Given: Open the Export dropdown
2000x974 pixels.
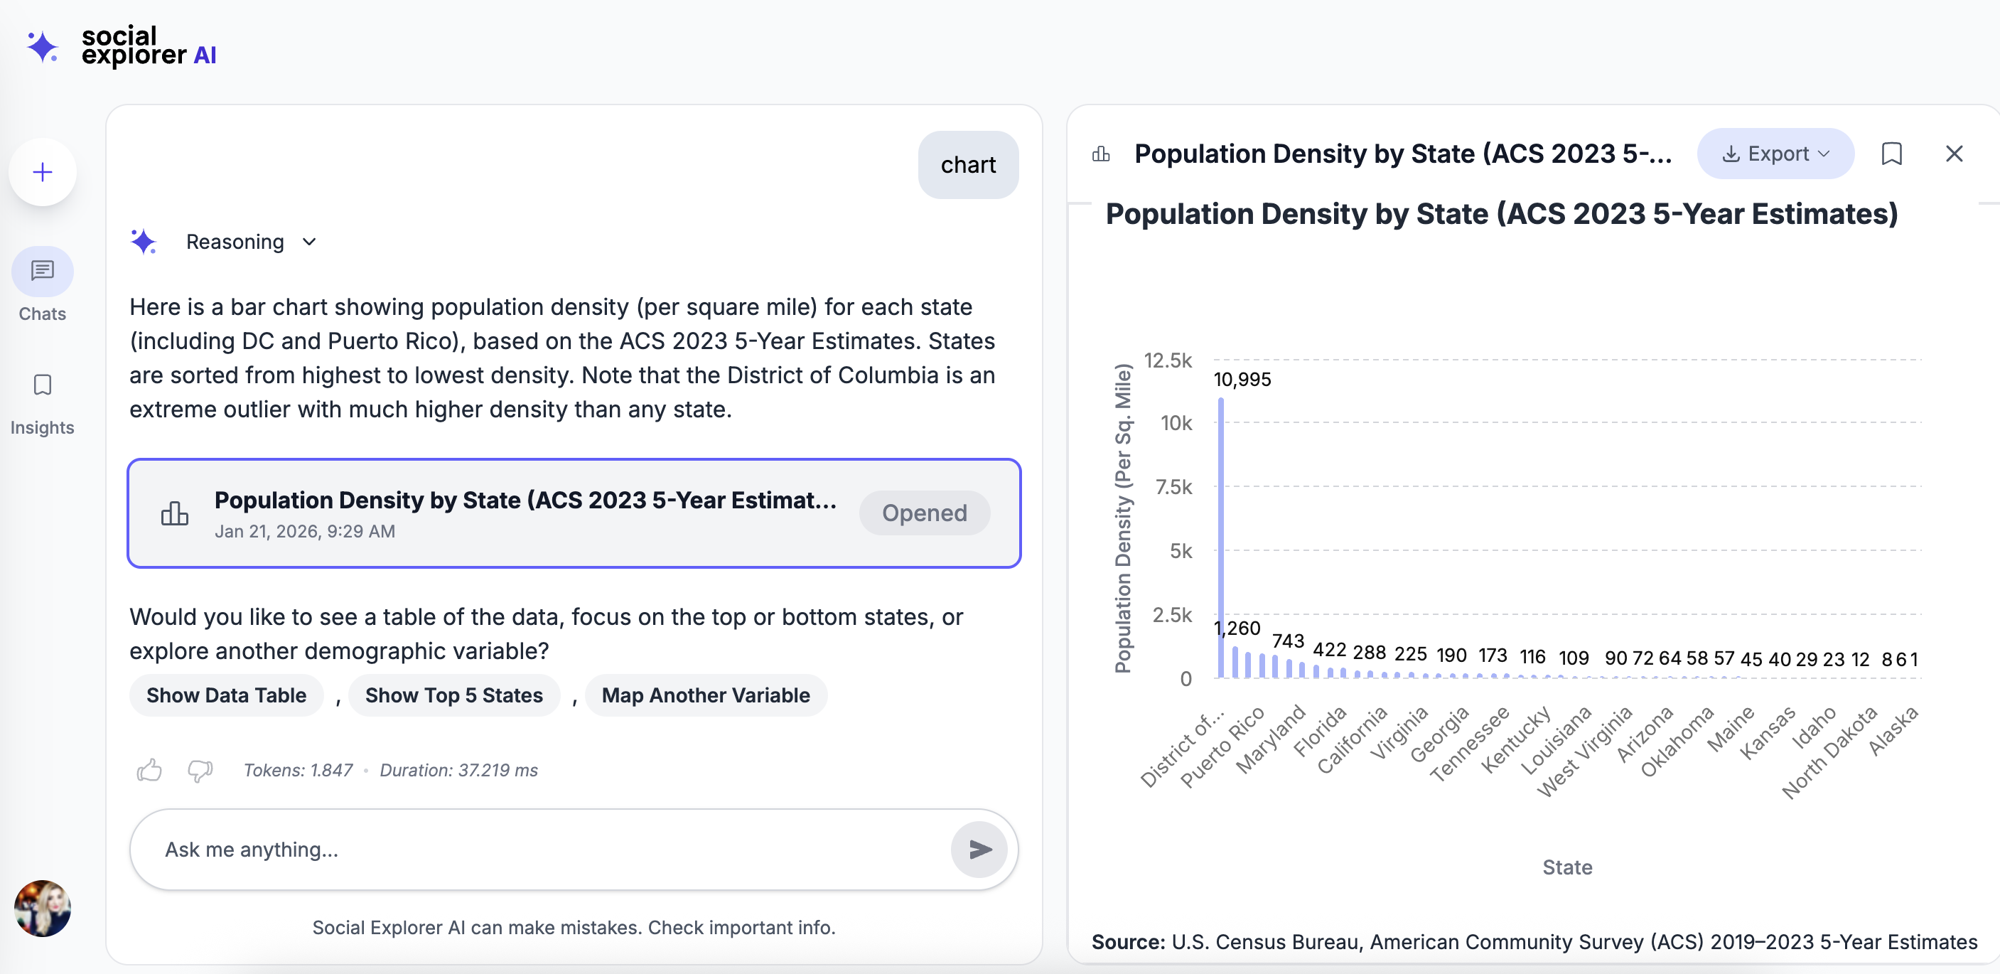Looking at the screenshot, I should (x=1775, y=154).
